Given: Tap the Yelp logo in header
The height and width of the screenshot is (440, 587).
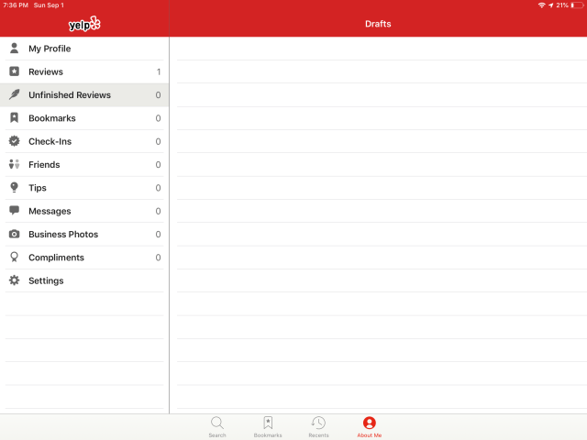Looking at the screenshot, I should pyautogui.click(x=84, y=24).
